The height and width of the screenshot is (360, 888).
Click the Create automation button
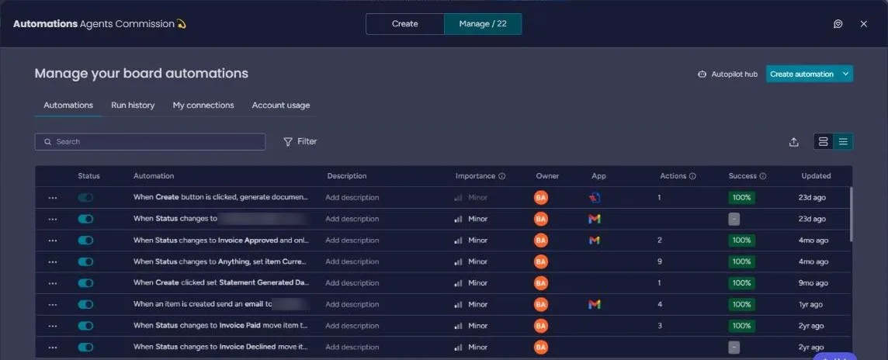801,74
